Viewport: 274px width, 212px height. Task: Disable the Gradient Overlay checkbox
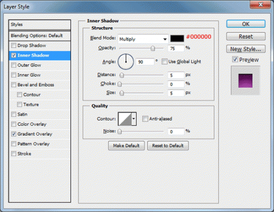click(13, 134)
